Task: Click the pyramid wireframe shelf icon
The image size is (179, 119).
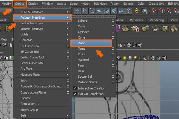Action: click(125, 28)
